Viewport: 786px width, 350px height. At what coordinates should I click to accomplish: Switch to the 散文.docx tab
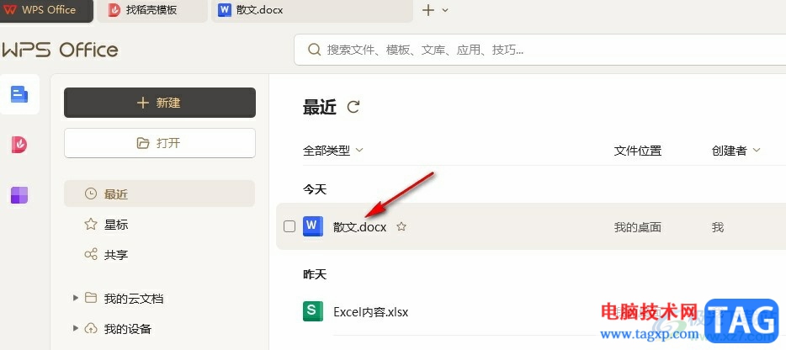point(312,11)
